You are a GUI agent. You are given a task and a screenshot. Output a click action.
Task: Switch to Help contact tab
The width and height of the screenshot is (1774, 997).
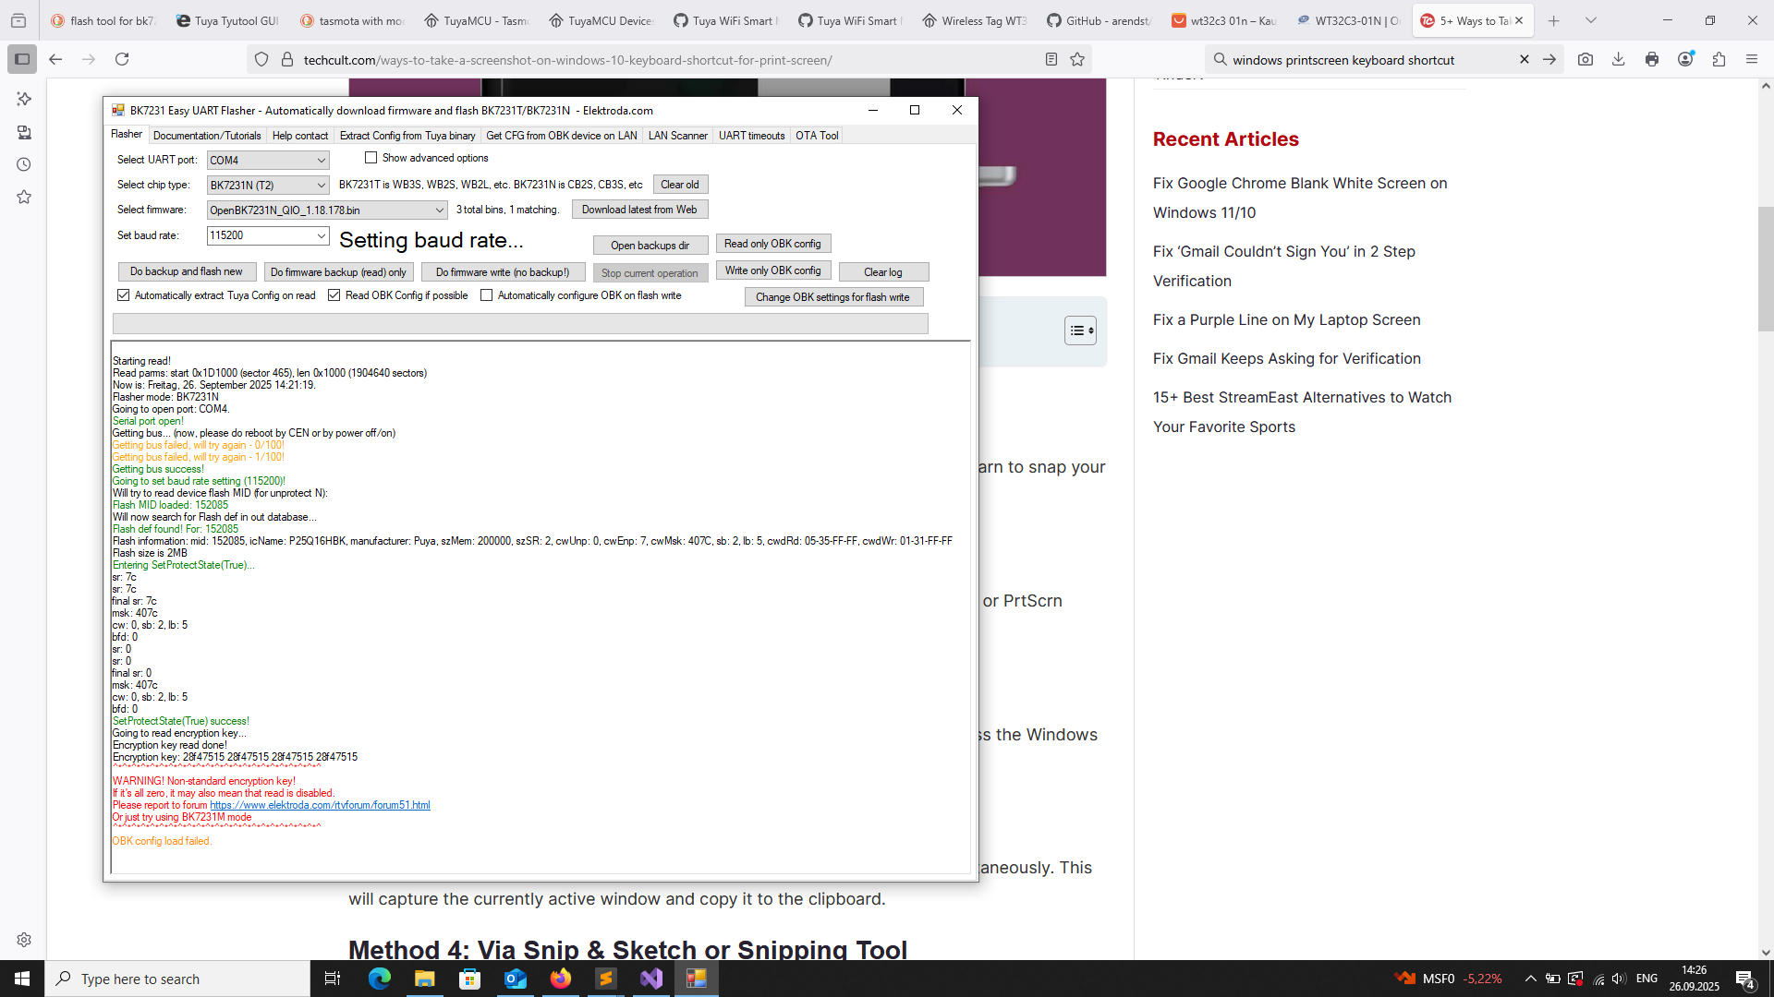coord(300,136)
